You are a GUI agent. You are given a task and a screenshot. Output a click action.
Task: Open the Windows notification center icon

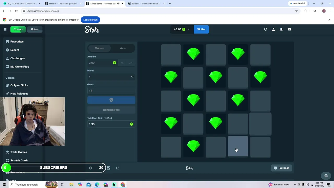329,185
